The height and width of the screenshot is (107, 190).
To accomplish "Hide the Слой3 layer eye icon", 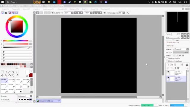I will click(x=168, y=72).
